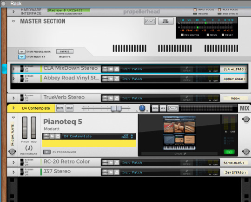Reset the VU meter peaks

(x=223, y=35)
